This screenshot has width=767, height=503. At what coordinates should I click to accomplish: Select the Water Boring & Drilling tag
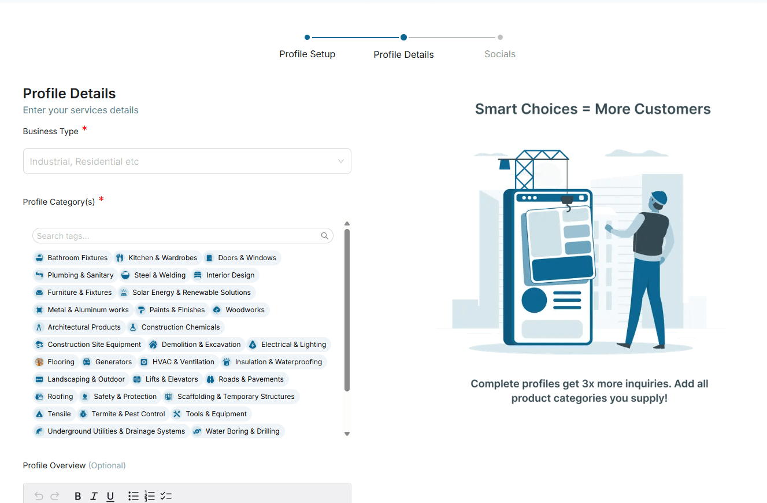(x=238, y=431)
